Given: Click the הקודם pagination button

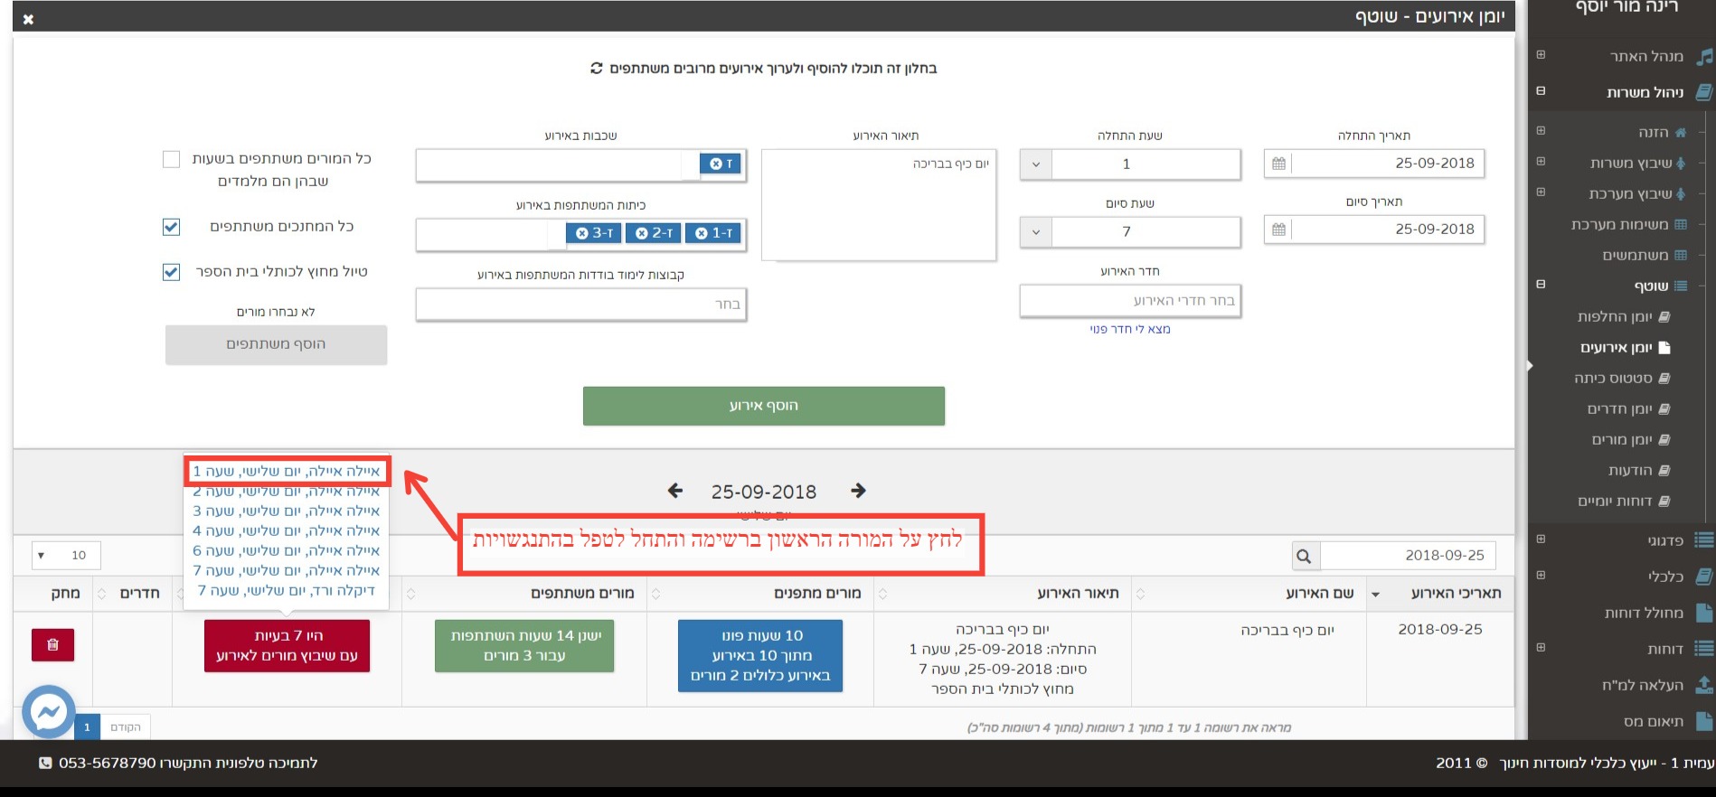Looking at the screenshot, I should 126,727.
